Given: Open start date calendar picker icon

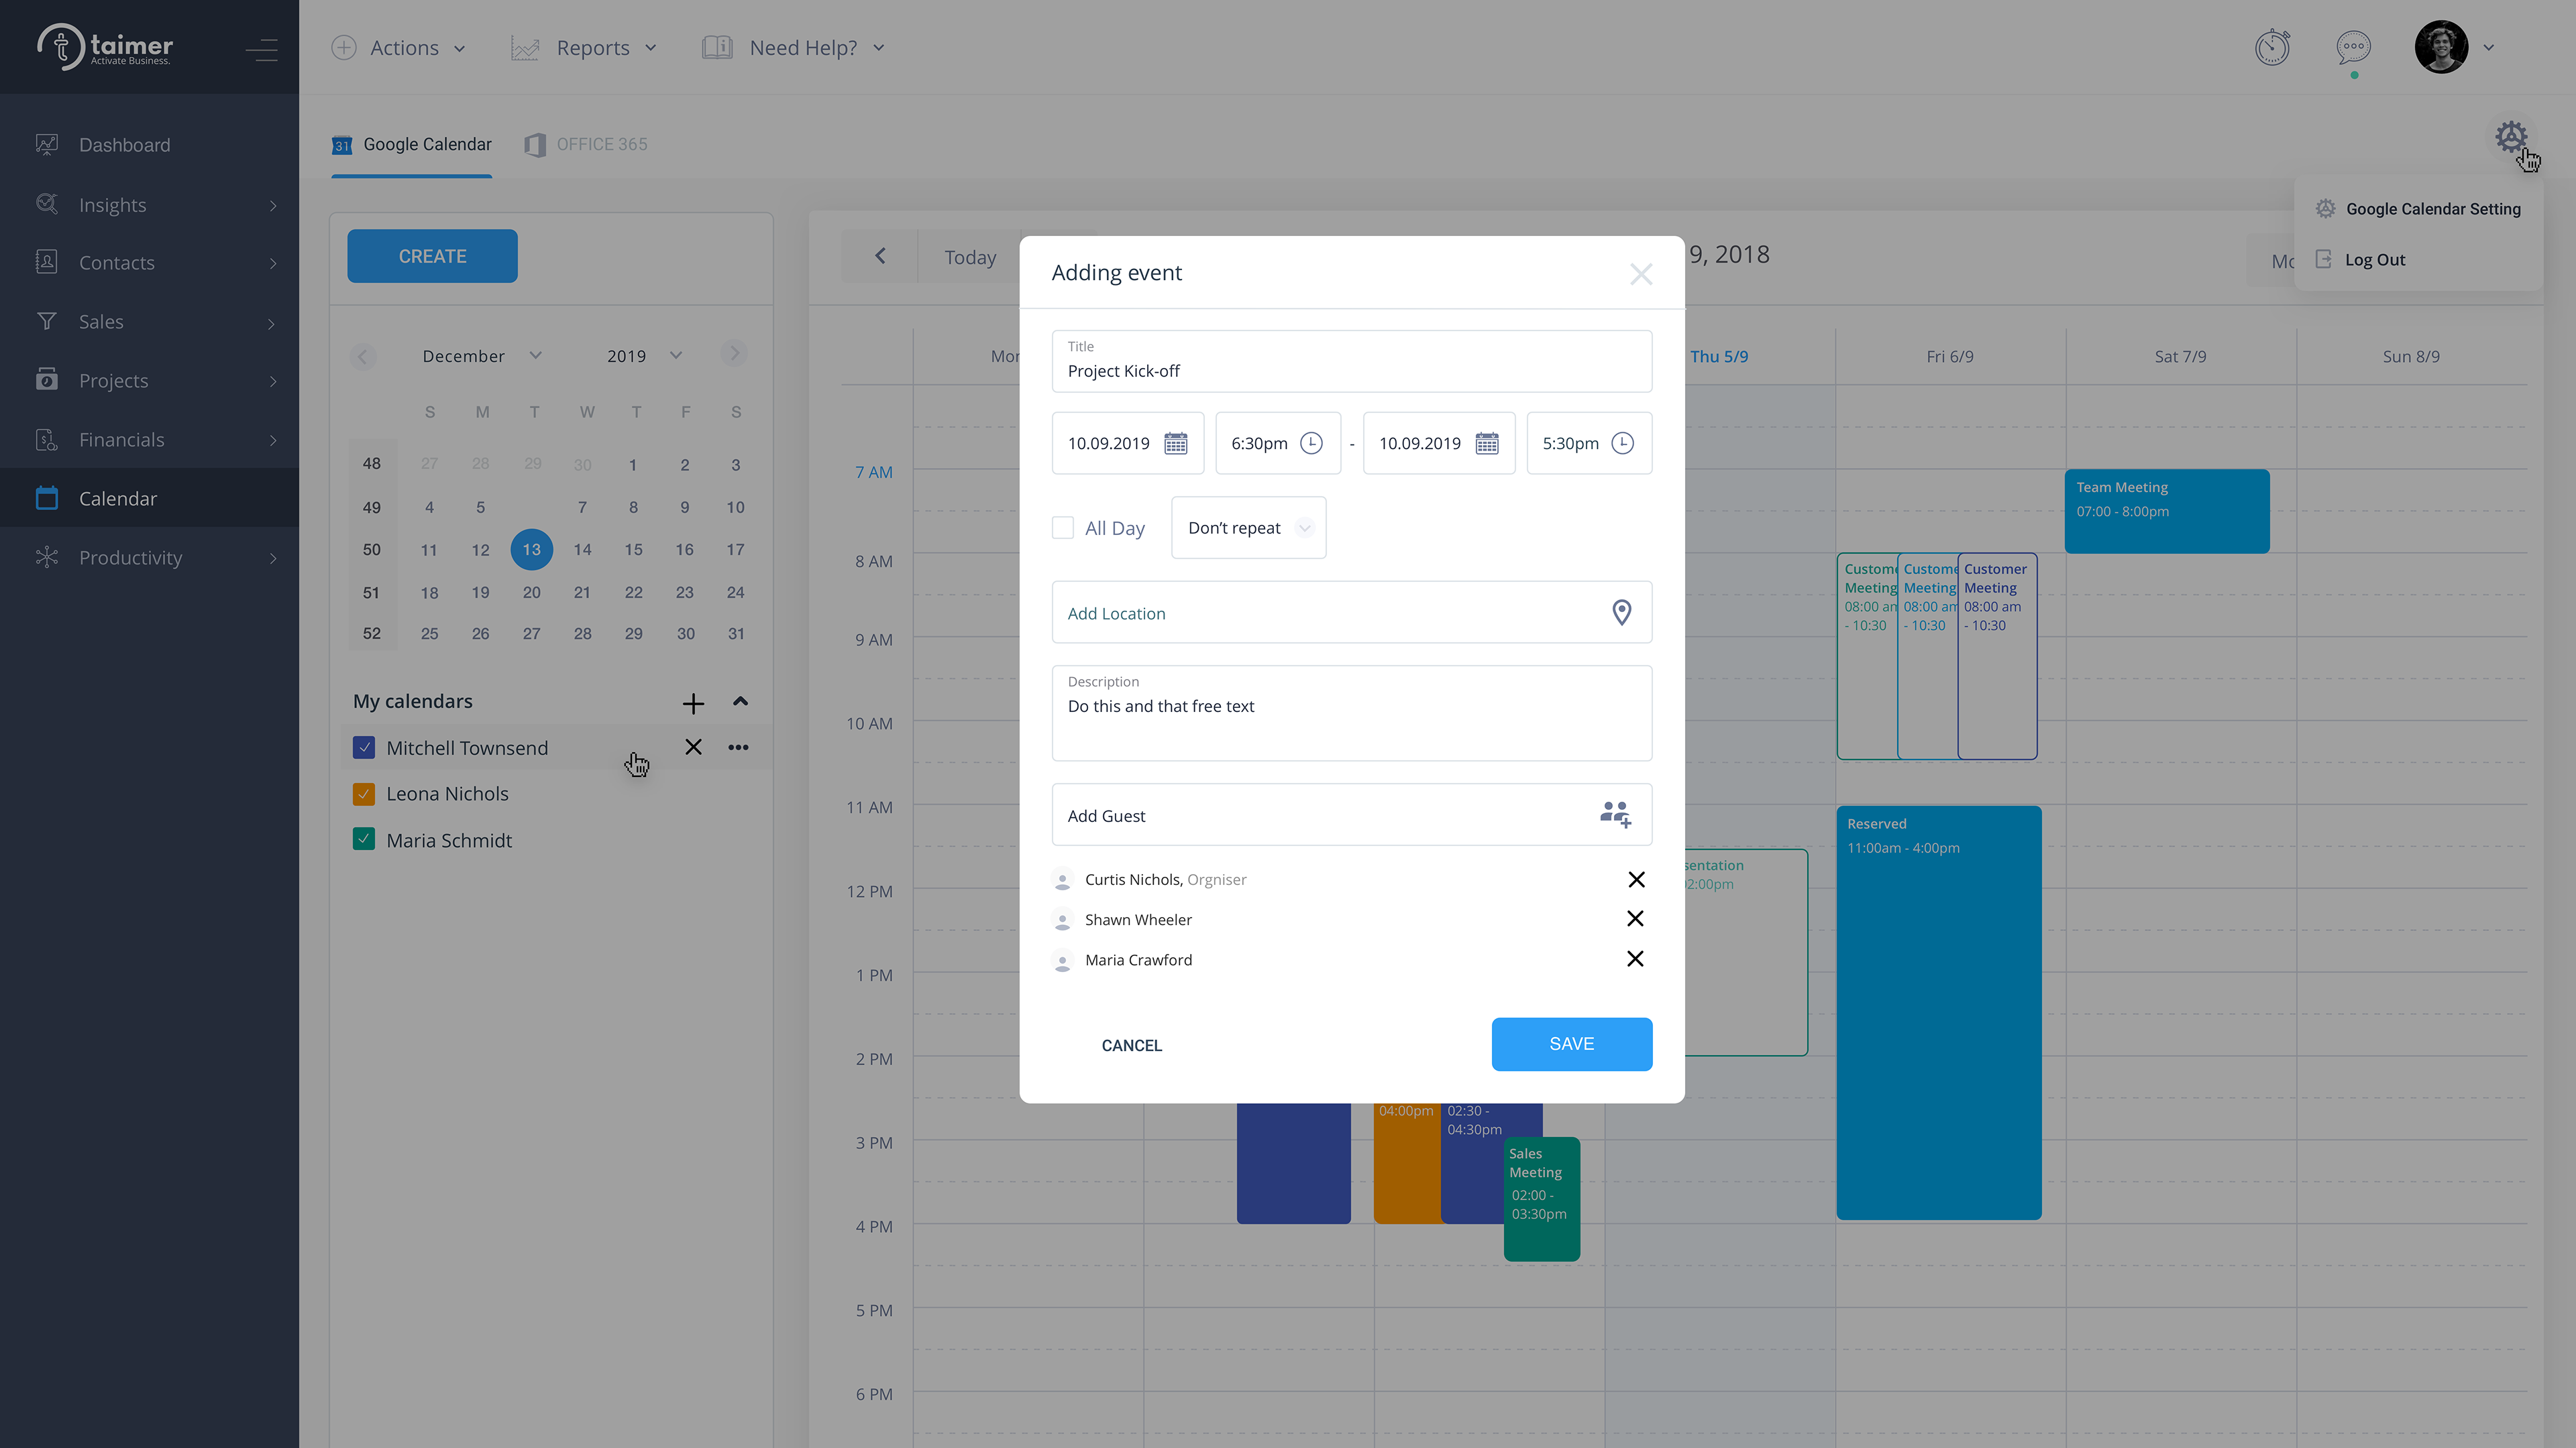Looking at the screenshot, I should pos(1176,442).
